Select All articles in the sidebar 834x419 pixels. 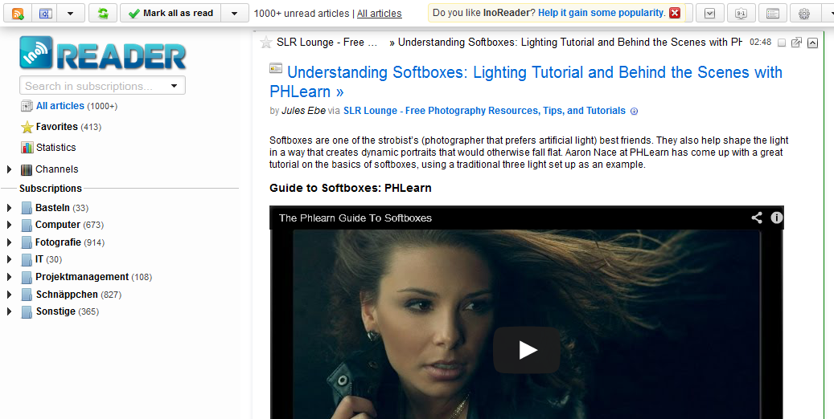click(60, 106)
